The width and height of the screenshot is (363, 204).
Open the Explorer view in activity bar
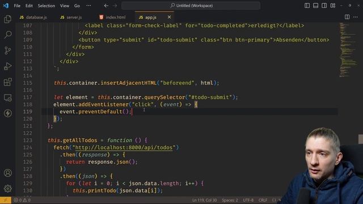[x=7, y=19]
